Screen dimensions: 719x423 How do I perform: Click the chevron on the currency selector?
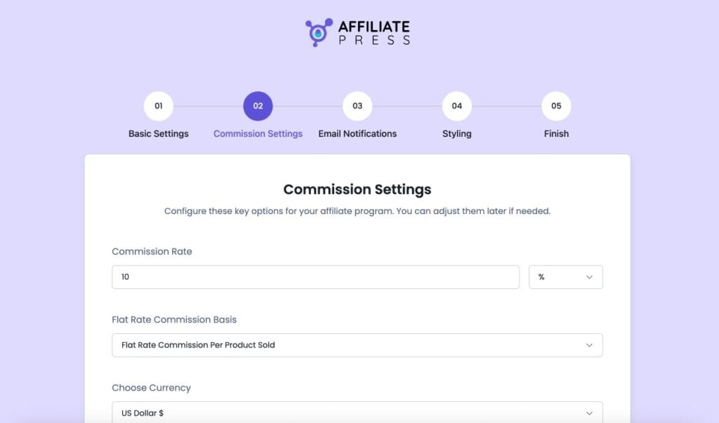(x=591, y=413)
